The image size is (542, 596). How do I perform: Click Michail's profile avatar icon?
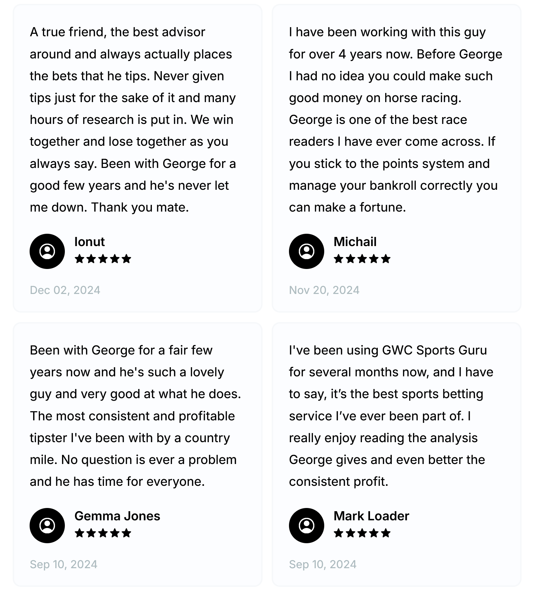[x=306, y=251]
